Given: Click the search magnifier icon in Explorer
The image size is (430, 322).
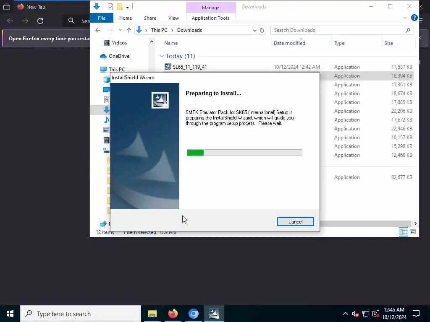Looking at the screenshot, I should (x=408, y=30).
